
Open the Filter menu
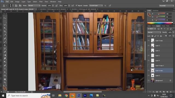(41, 2)
